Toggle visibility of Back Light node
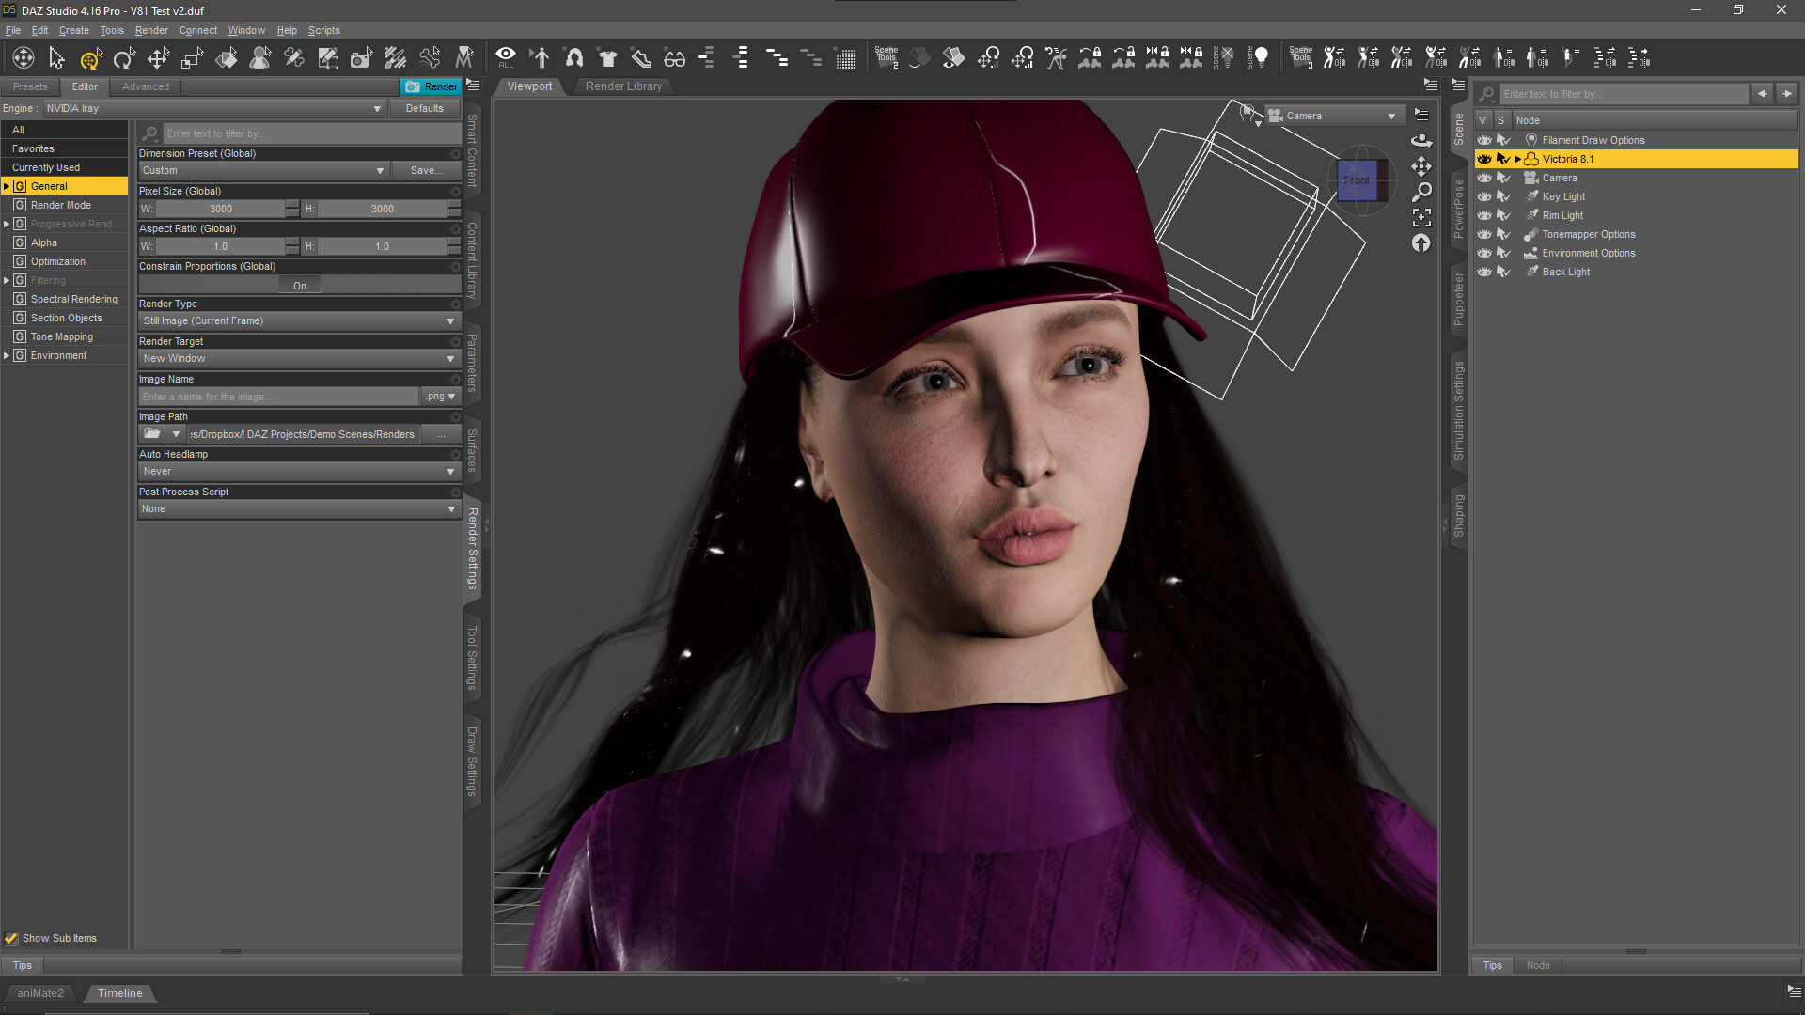 (x=1484, y=272)
